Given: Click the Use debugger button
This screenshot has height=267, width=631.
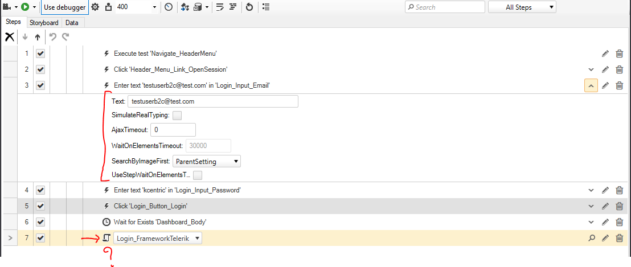Looking at the screenshot, I should pyautogui.click(x=64, y=7).
